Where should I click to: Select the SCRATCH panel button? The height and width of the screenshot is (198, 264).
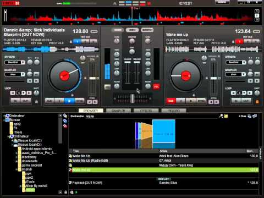point(147,30)
